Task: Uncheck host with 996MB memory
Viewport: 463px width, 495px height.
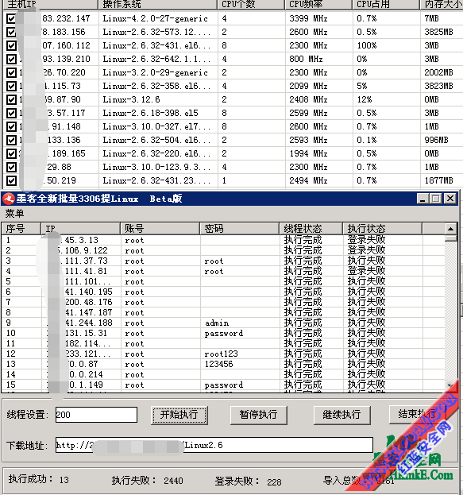Action: click(11, 140)
